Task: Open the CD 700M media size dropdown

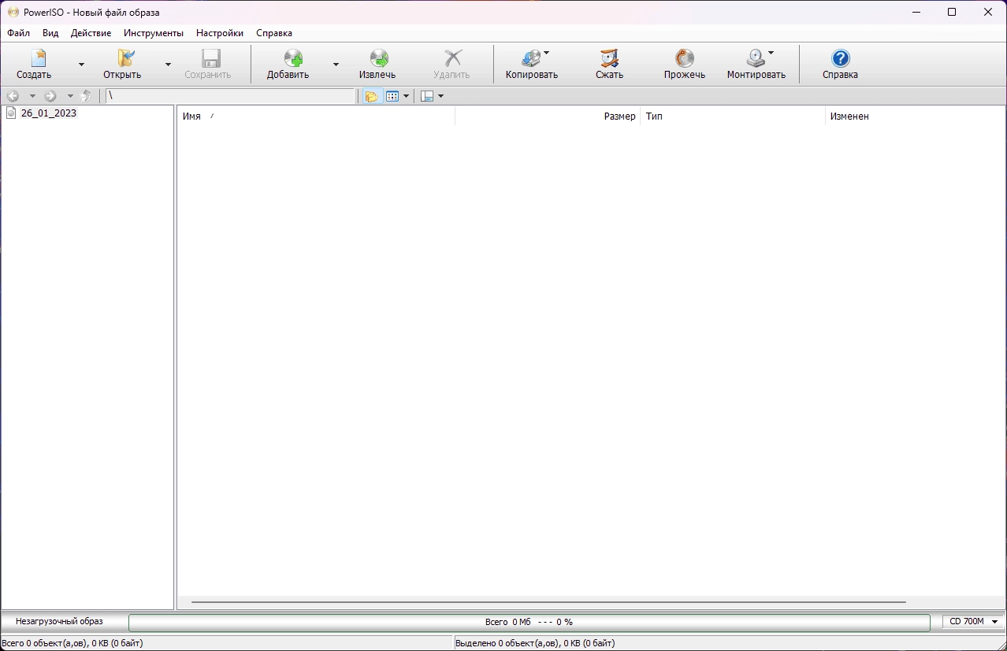Action: tap(974, 622)
